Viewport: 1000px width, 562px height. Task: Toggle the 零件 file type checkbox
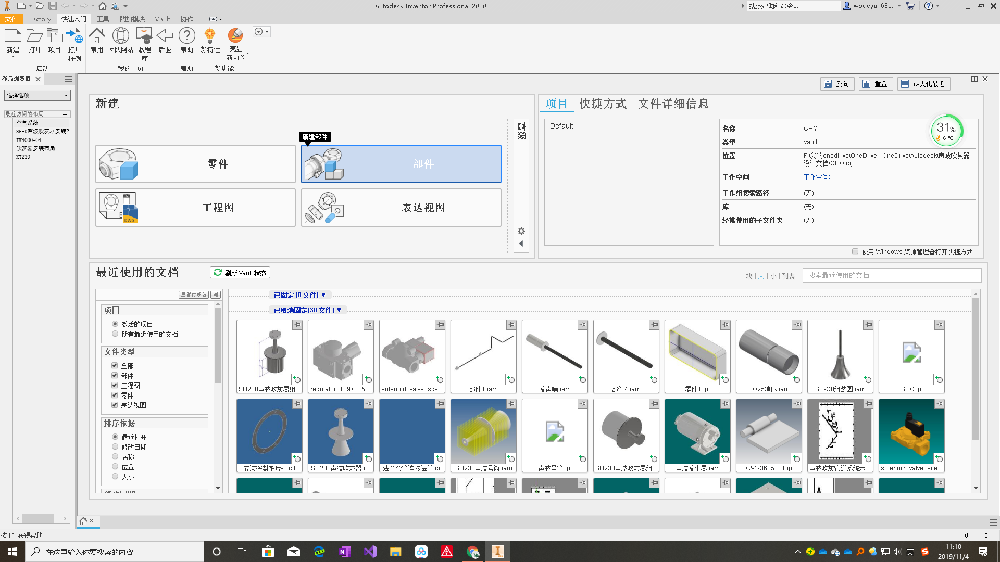(x=115, y=395)
